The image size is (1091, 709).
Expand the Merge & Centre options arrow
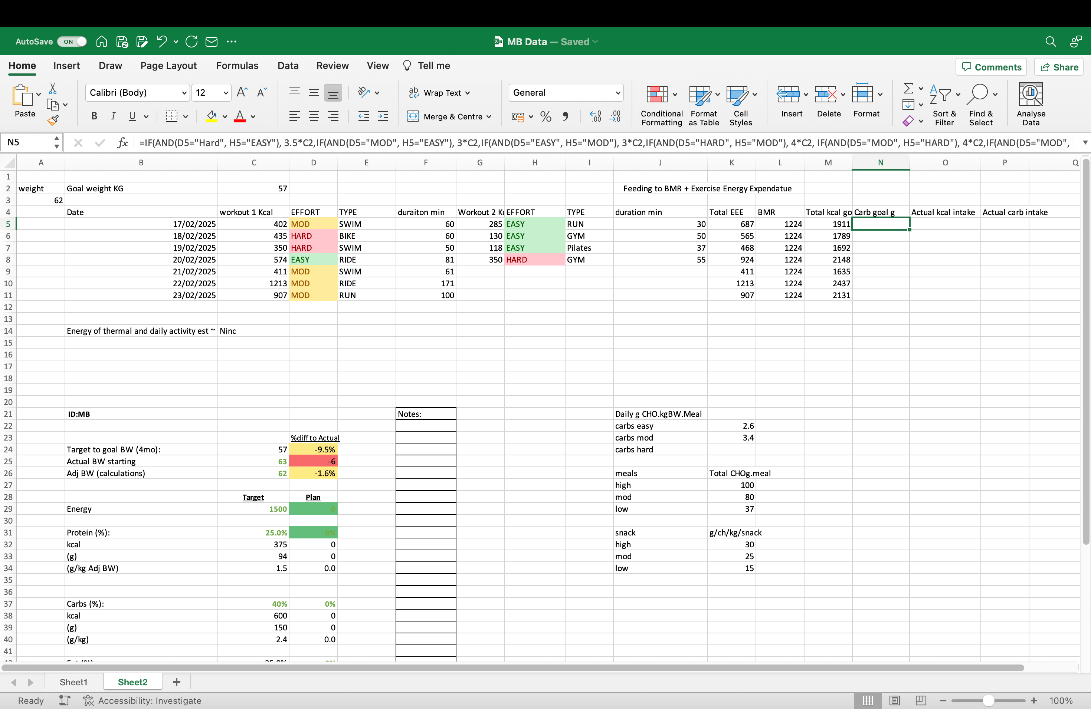[x=489, y=117]
